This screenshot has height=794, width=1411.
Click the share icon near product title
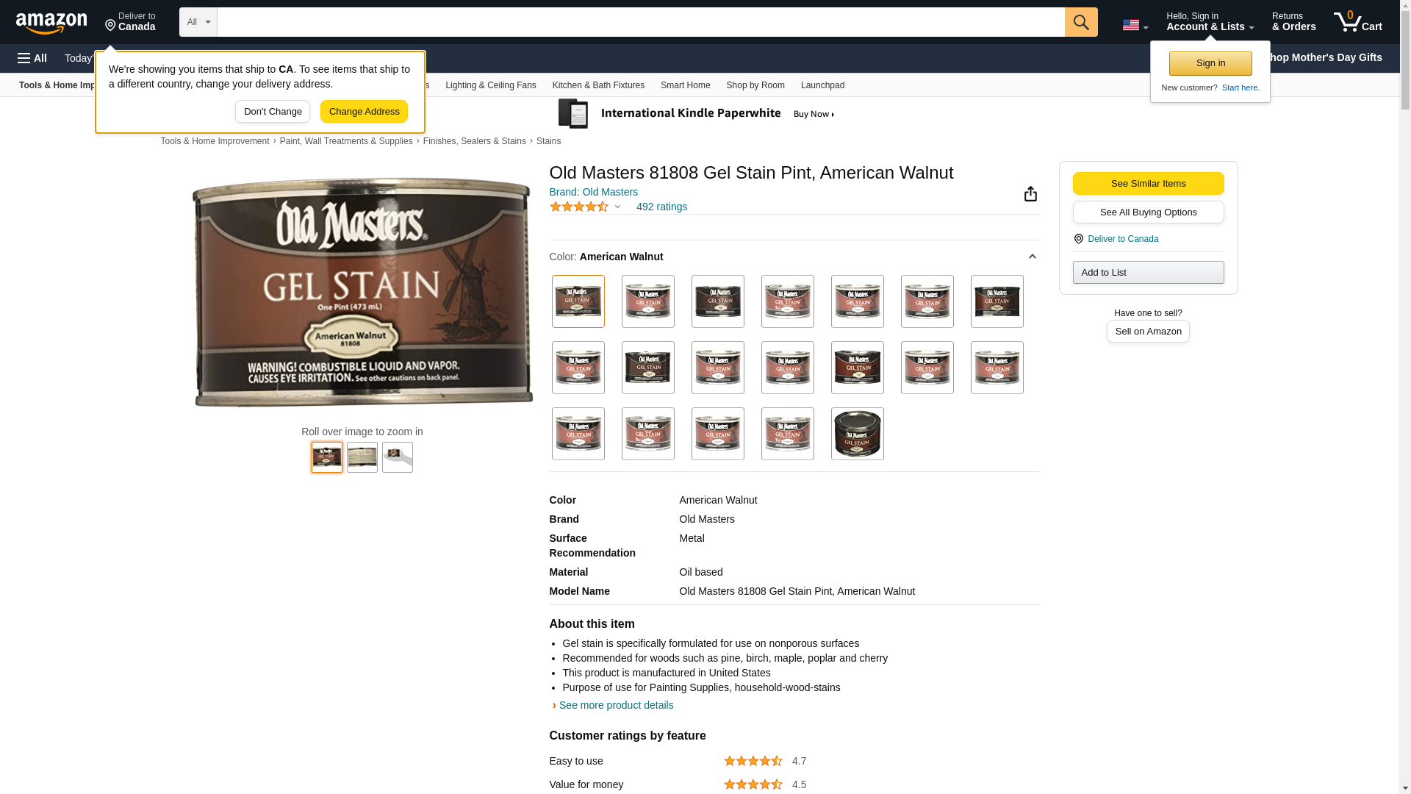(1030, 193)
